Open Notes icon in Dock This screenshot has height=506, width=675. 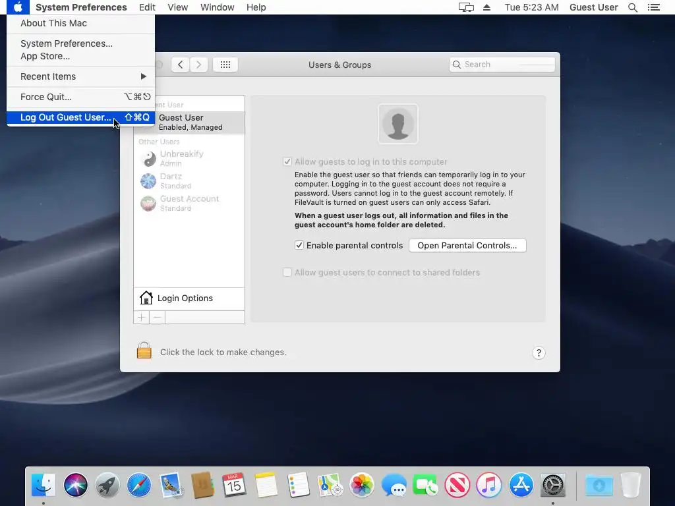266,485
